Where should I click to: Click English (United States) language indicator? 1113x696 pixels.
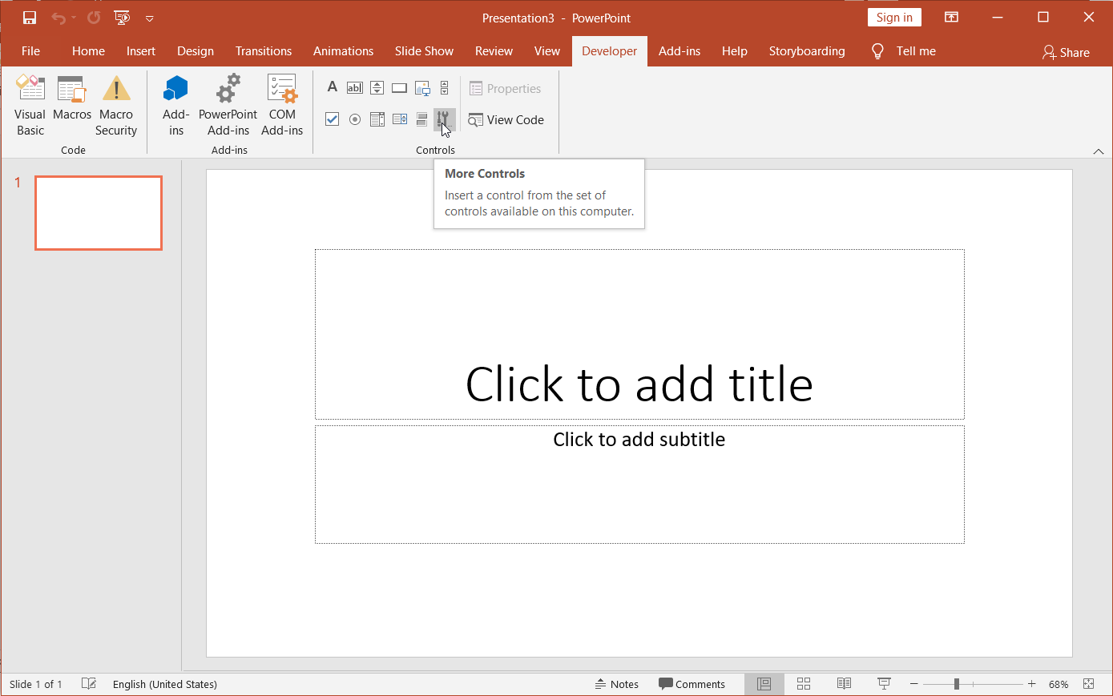pos(165,684)
